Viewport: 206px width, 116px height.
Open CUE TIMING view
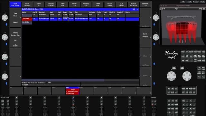(x=122, y=5)
